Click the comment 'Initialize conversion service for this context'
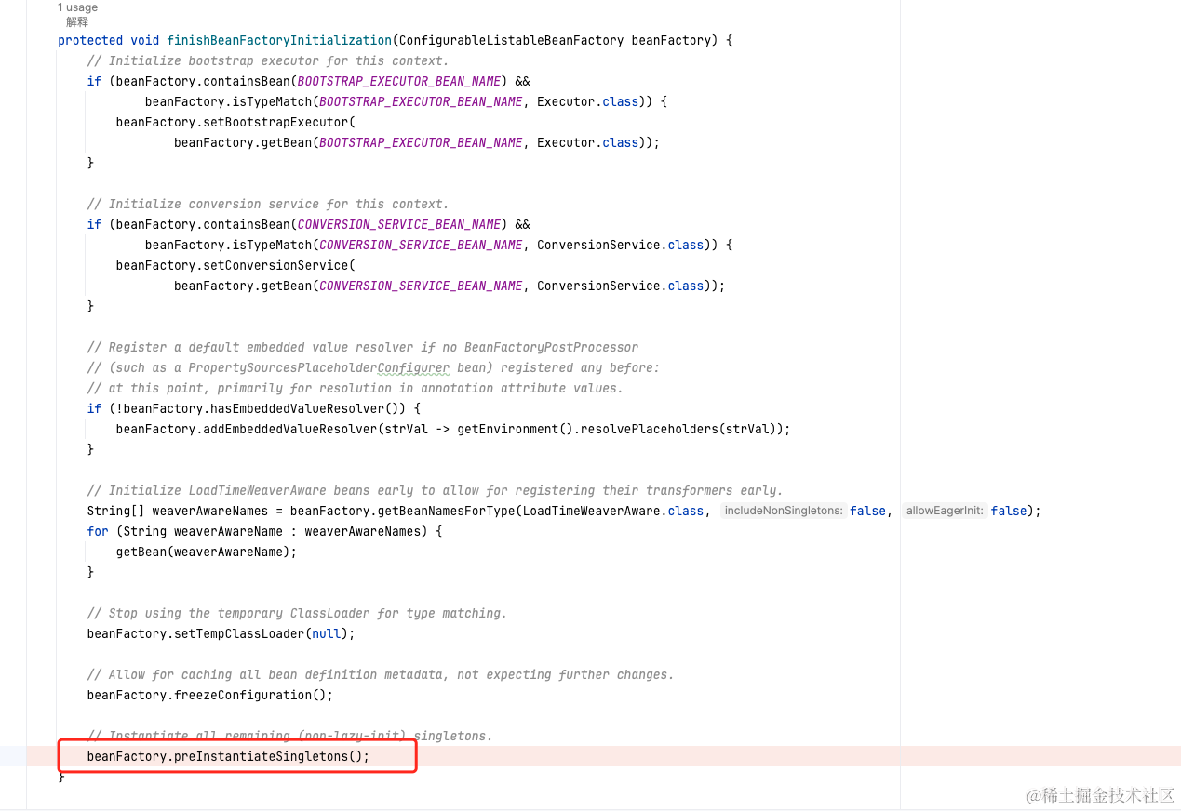Viewport: 1181px width, 811px height. coord(268,204)
